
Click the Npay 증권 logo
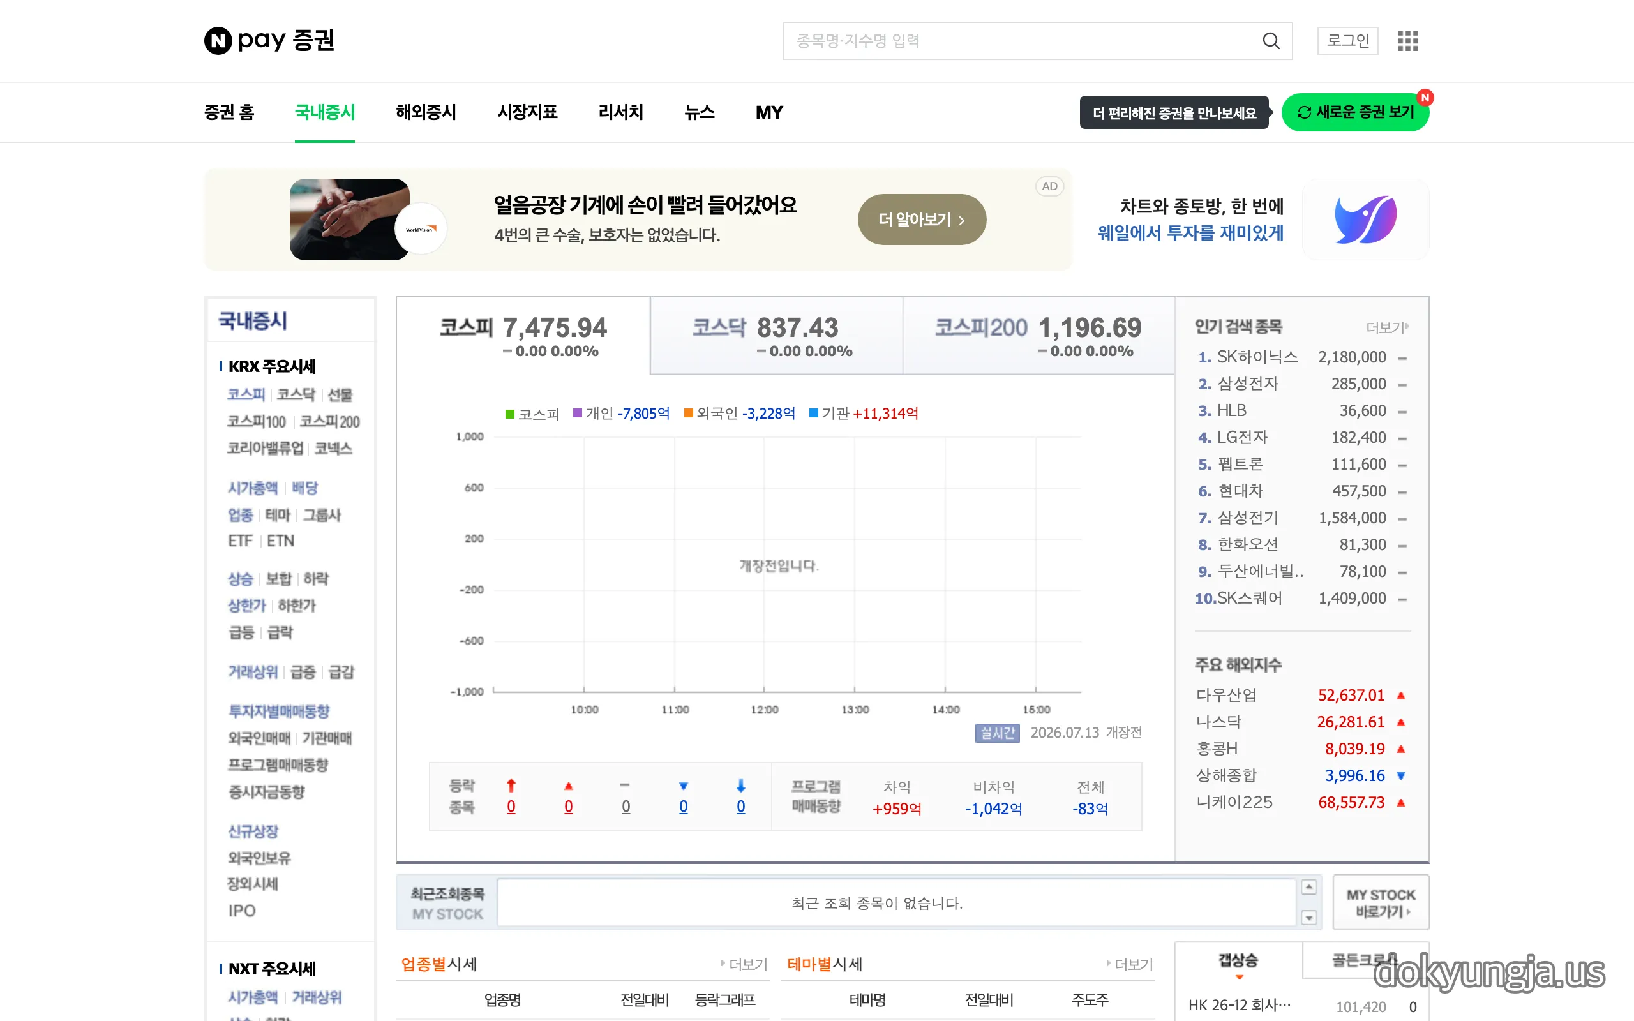(x=269, y=40)
